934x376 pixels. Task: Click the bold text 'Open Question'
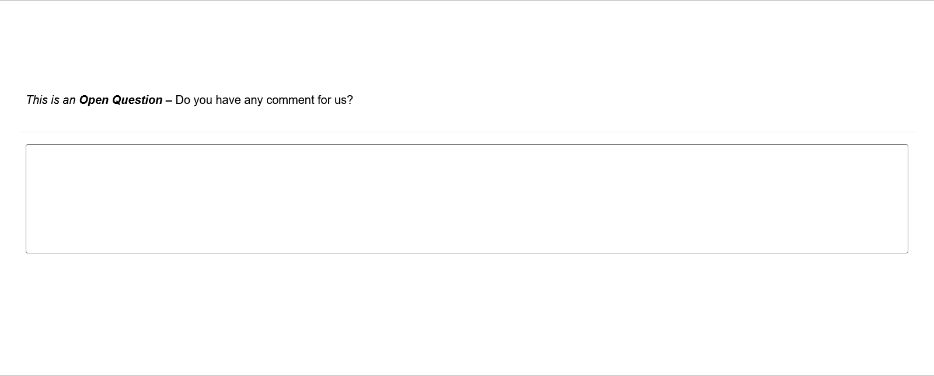pos(121,100)
